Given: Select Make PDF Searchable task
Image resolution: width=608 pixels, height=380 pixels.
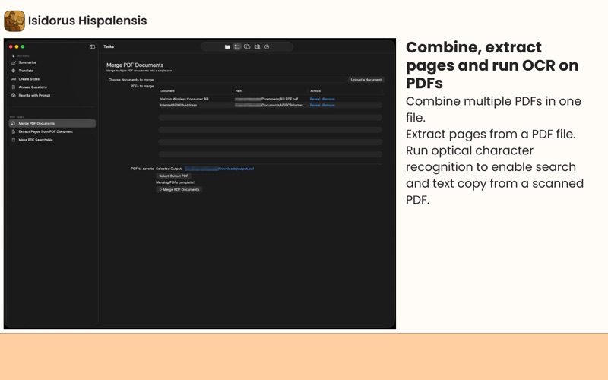Looking at the screenshot, I should pyautogui.click(x=36, y=140).
